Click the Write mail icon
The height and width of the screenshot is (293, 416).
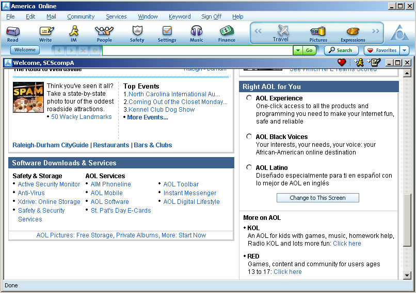46,31
